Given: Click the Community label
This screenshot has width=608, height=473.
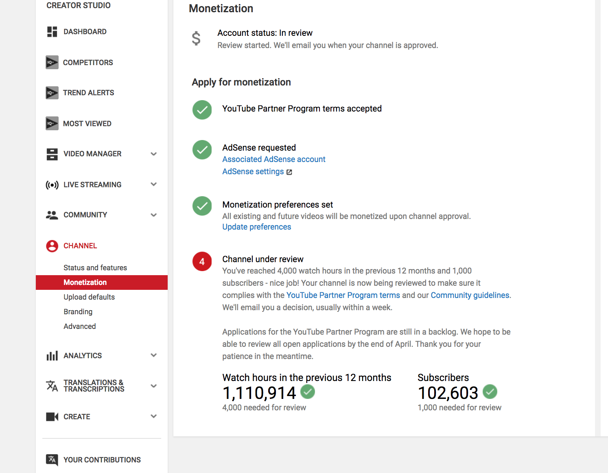Looking at the screenshot, I should [85, 215].
